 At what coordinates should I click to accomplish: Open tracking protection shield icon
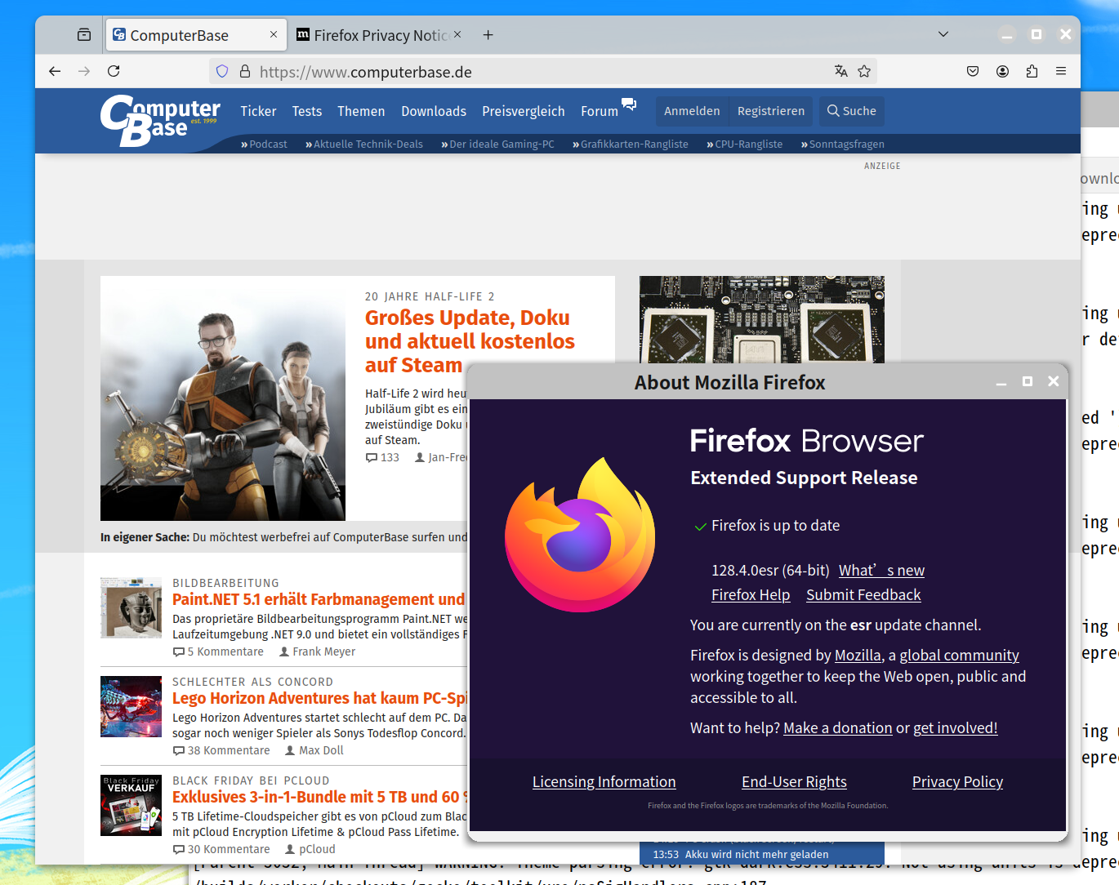[x=222, y=71]
